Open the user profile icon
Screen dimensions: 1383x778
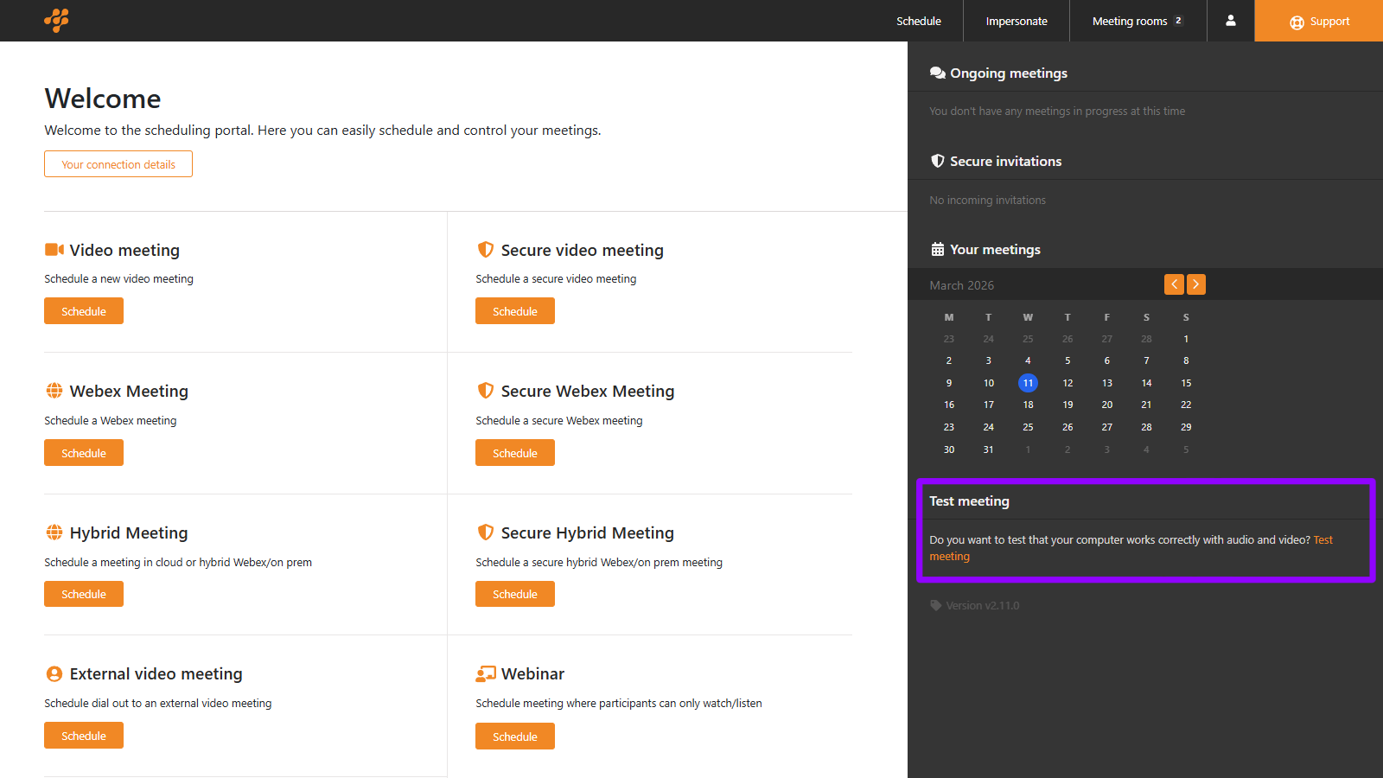(1230, 21)
